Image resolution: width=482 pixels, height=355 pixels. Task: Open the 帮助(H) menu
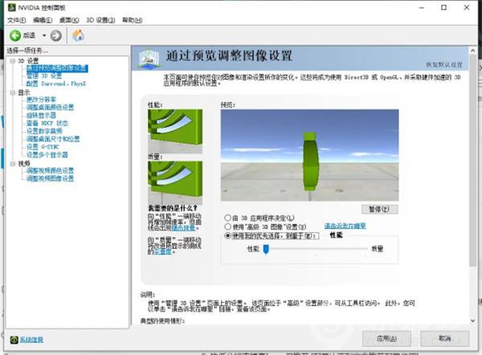click(133, 20)
